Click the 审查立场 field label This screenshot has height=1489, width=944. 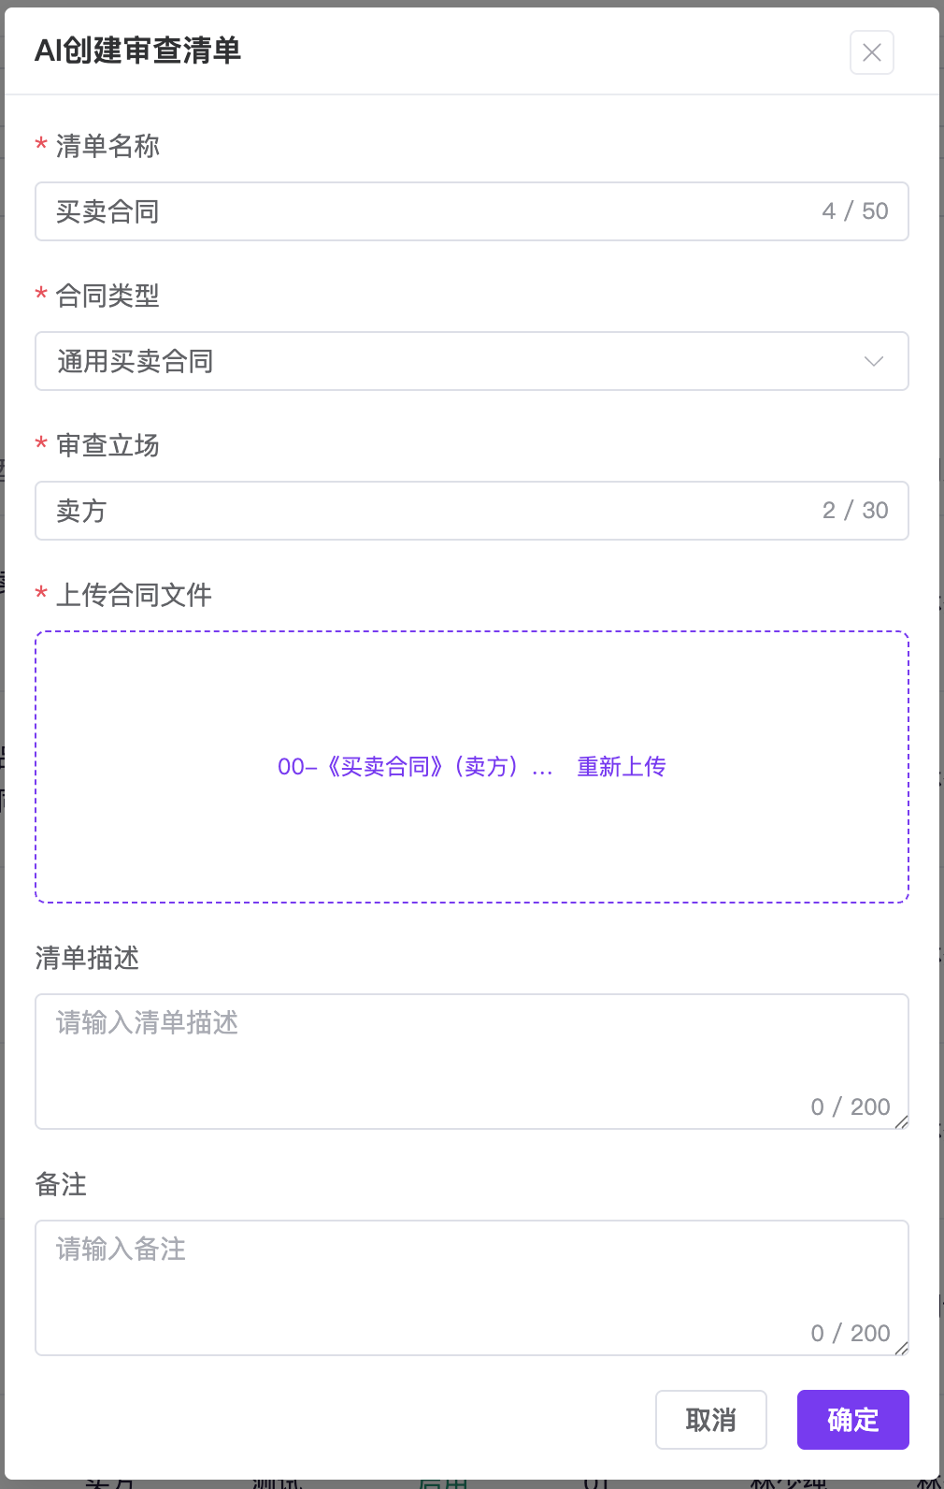(x=107, y=445)
